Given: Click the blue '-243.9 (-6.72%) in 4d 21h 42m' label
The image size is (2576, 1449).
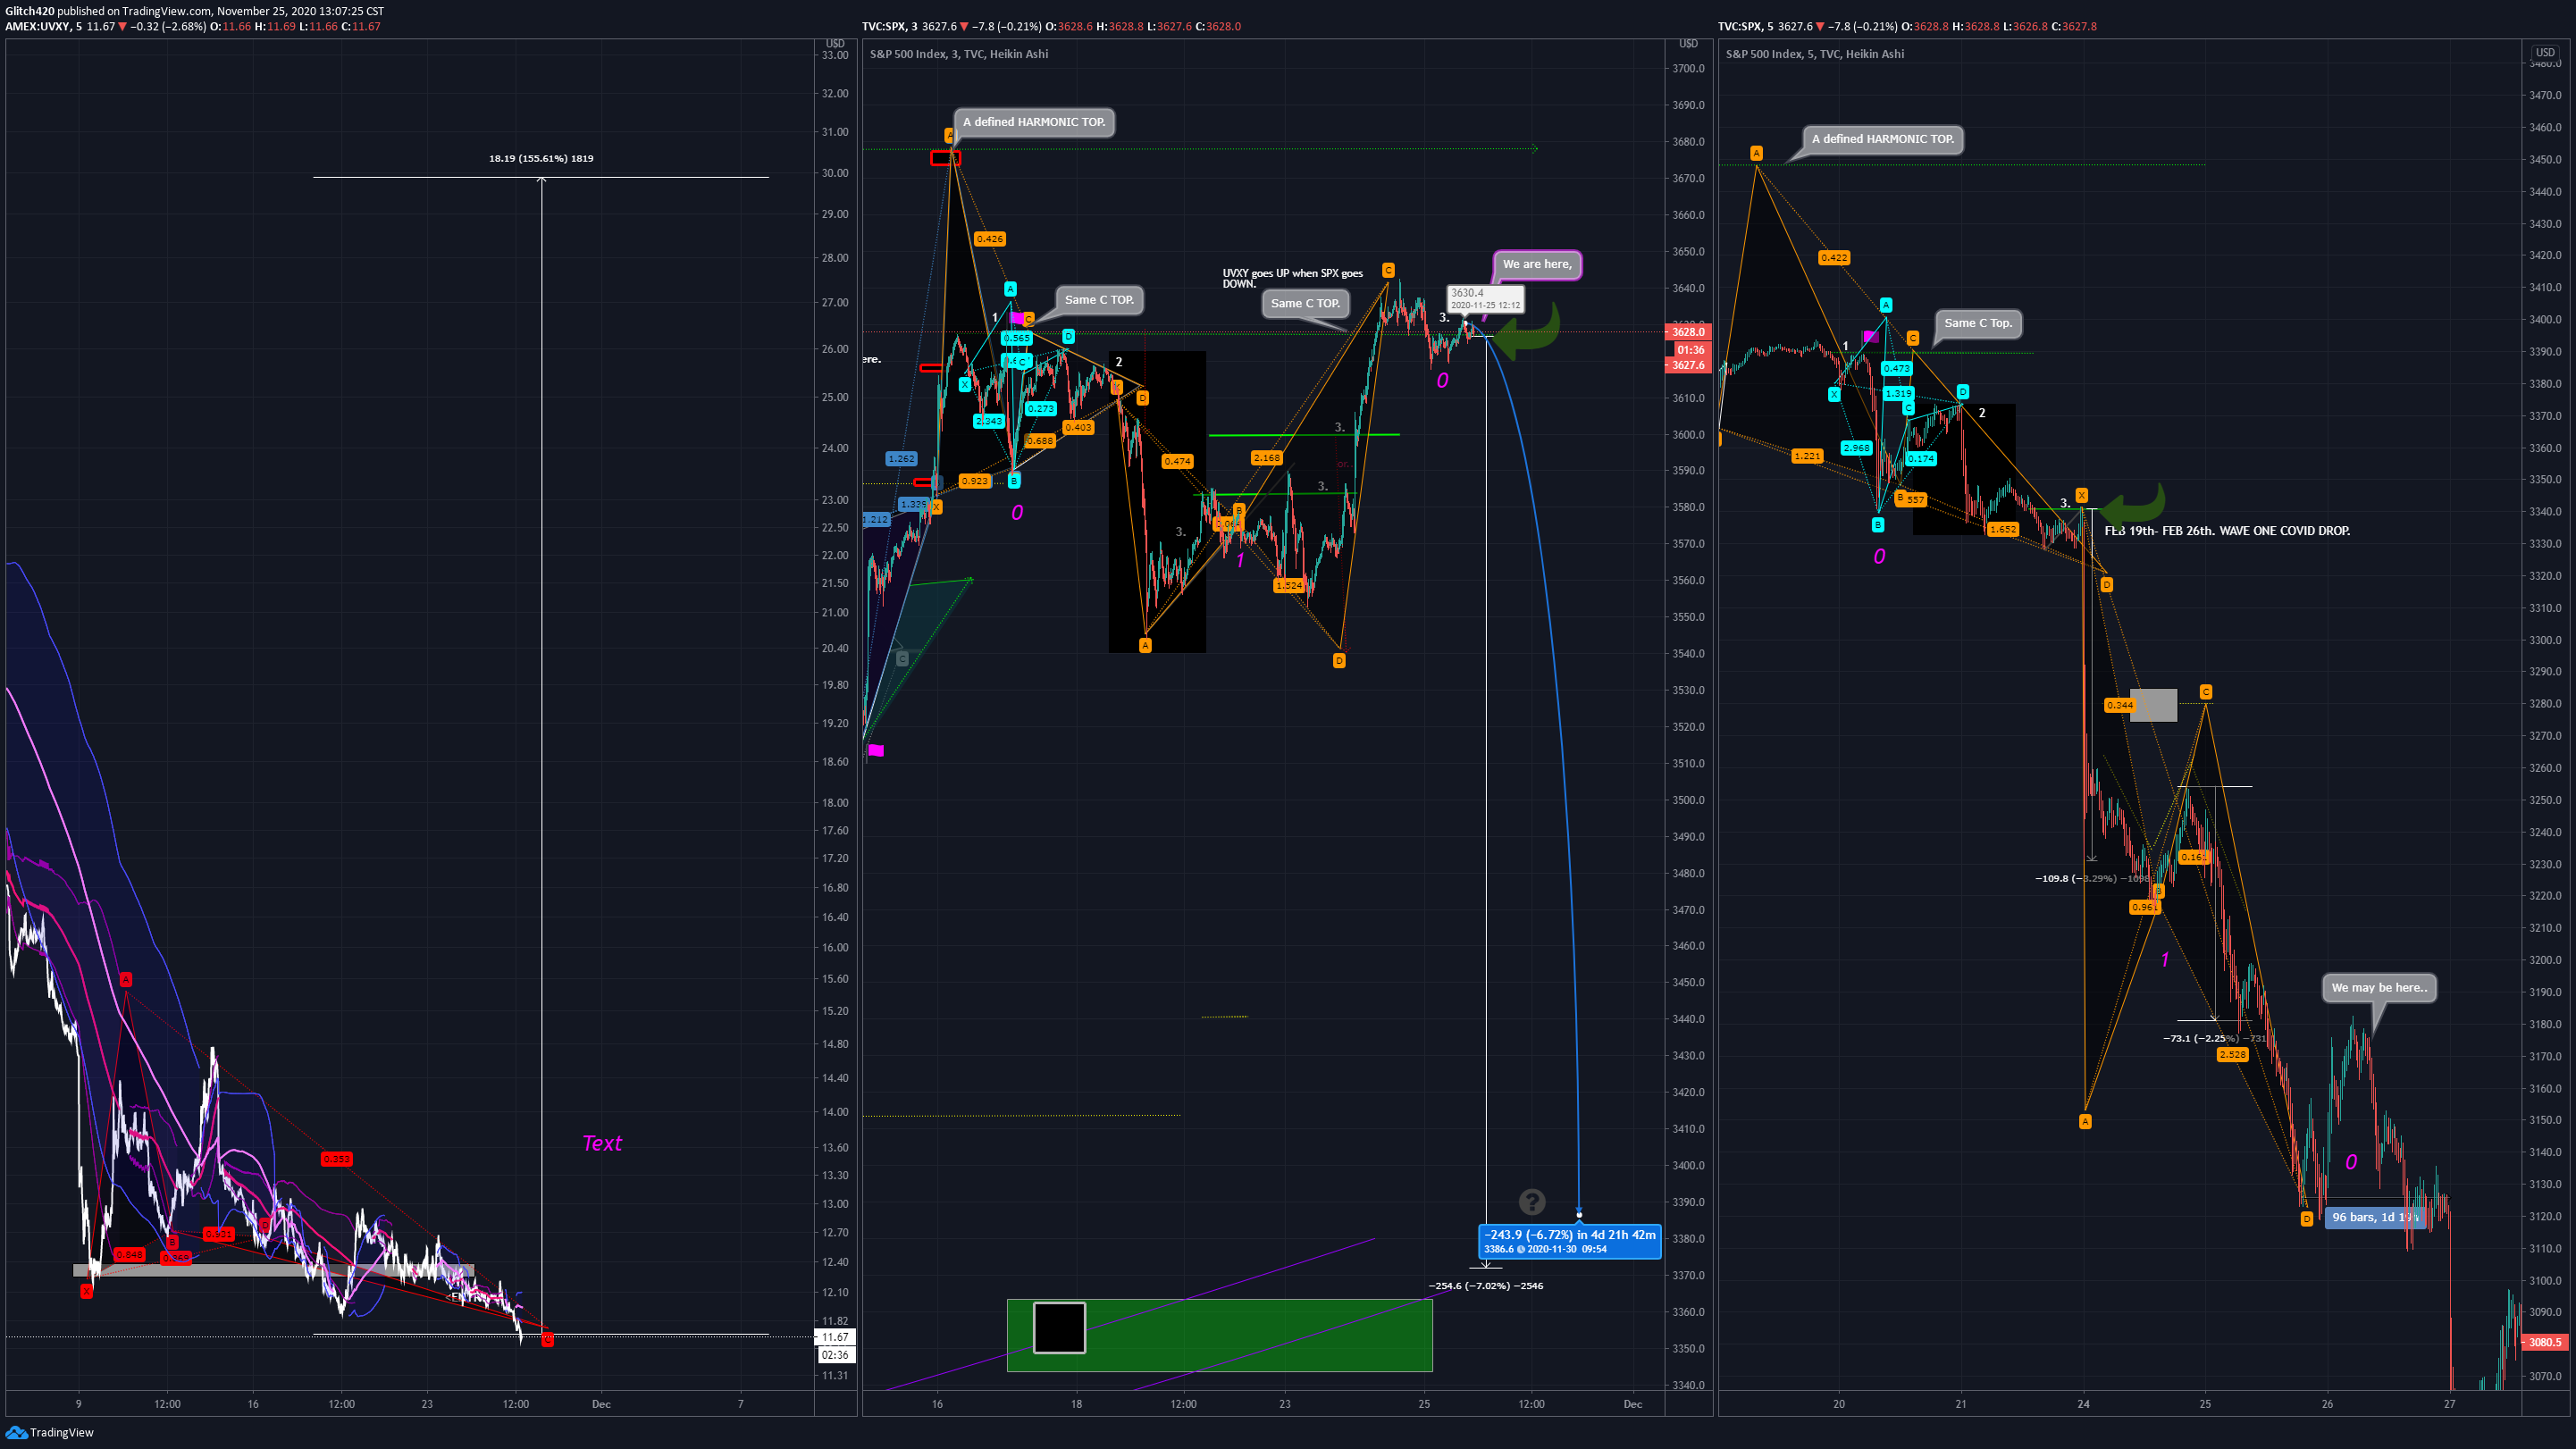Looking at the screenshot, I should [x=1569, y=1241].
